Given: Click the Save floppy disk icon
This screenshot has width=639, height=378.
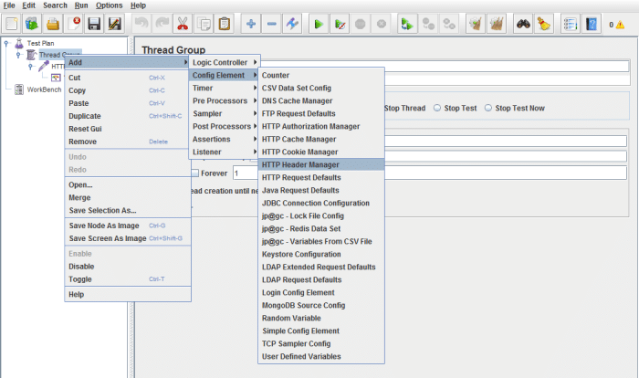Looking at the screenshot, I should (x=94, y=23).
